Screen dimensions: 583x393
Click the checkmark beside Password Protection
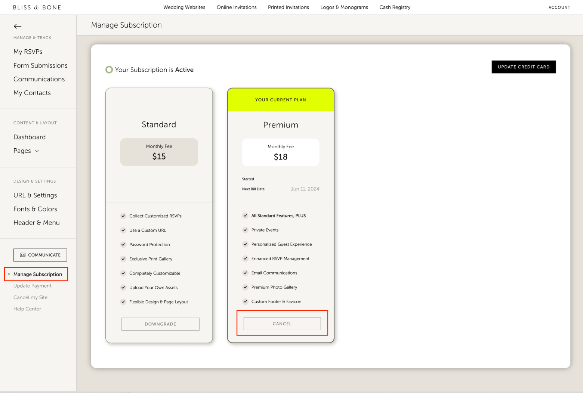pos(123,244)
